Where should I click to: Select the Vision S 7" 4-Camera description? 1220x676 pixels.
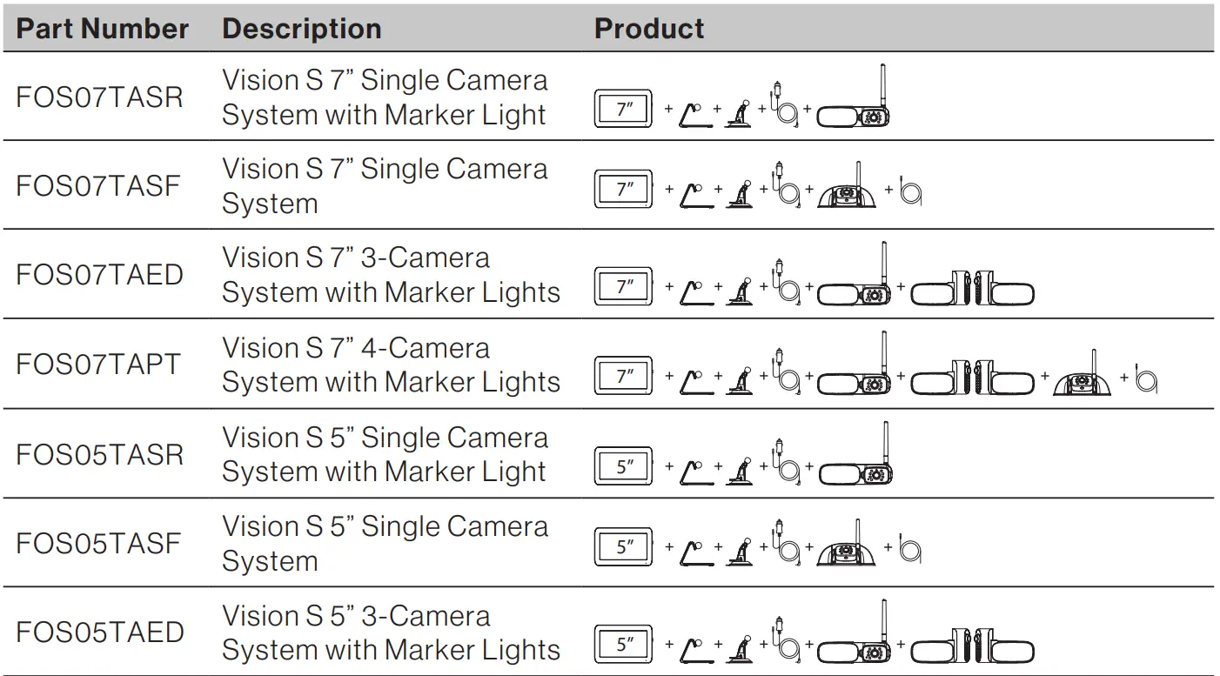click(391, 365)
